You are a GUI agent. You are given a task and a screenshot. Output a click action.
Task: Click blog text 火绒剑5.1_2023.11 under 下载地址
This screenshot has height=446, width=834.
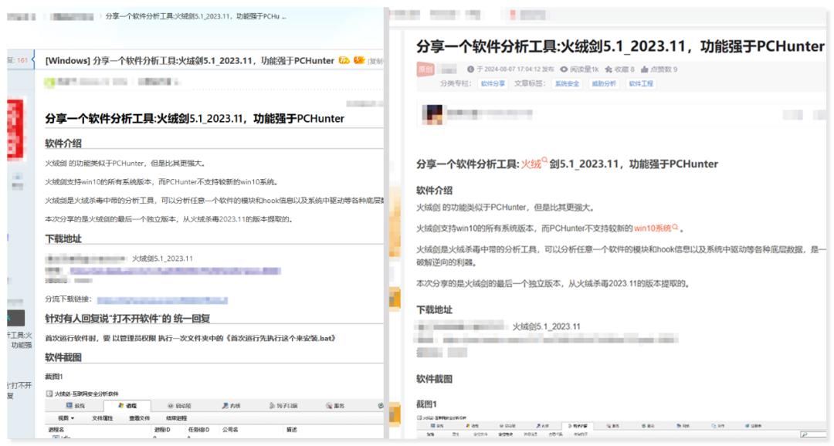click(x=546, y=326)
